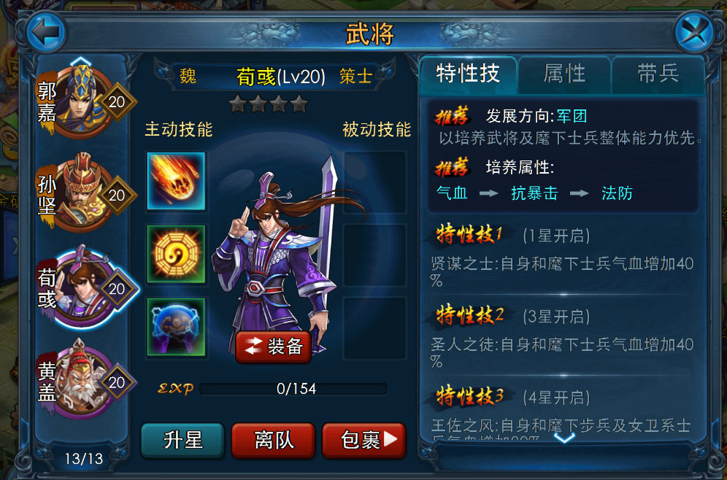Image resolution: width=727 pixels, height=480 pixels.
Task: Choose general 郭嘉 portrait
Action: tap(82, 102)
